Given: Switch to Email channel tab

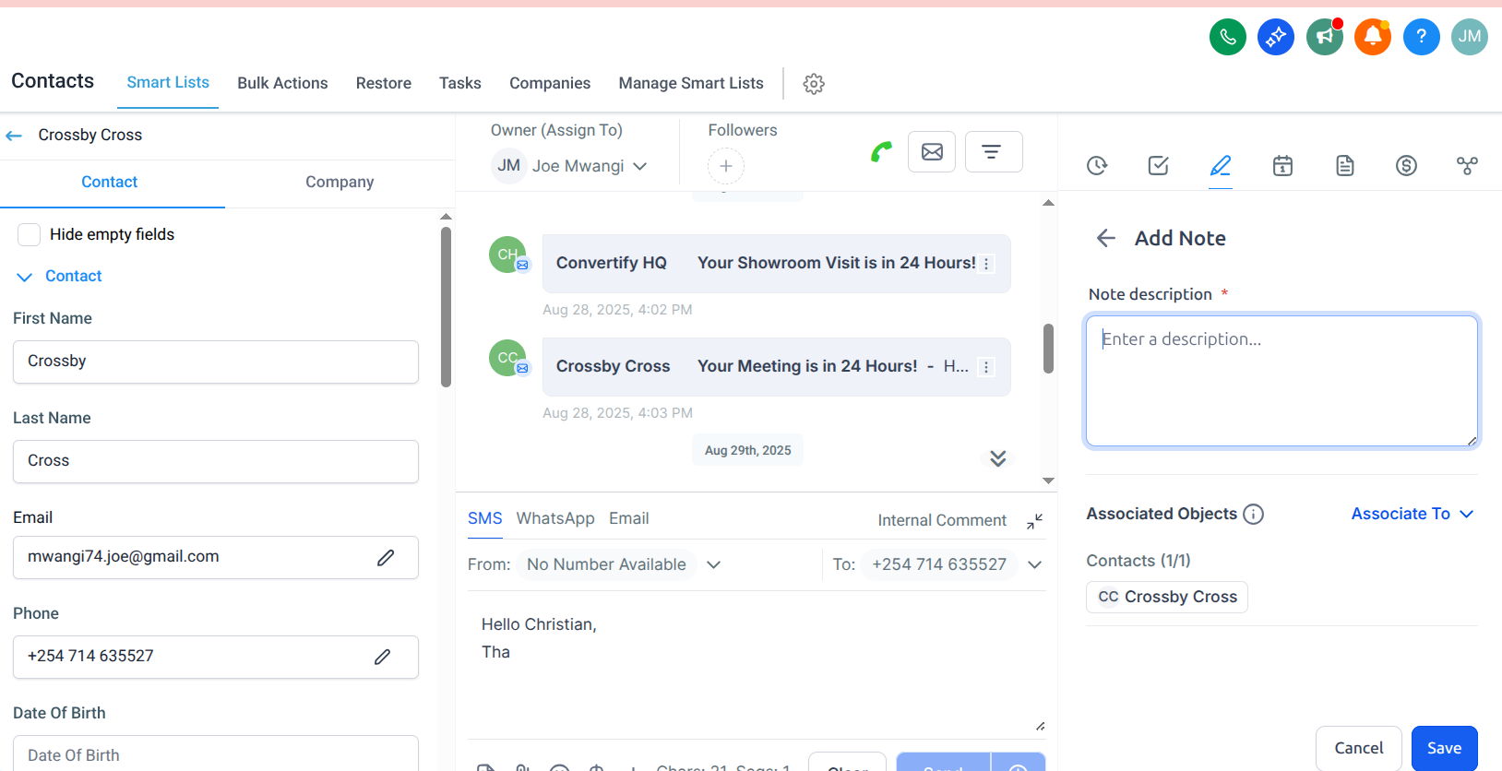Looking at the screenshot, I should [x=629, y=519].
